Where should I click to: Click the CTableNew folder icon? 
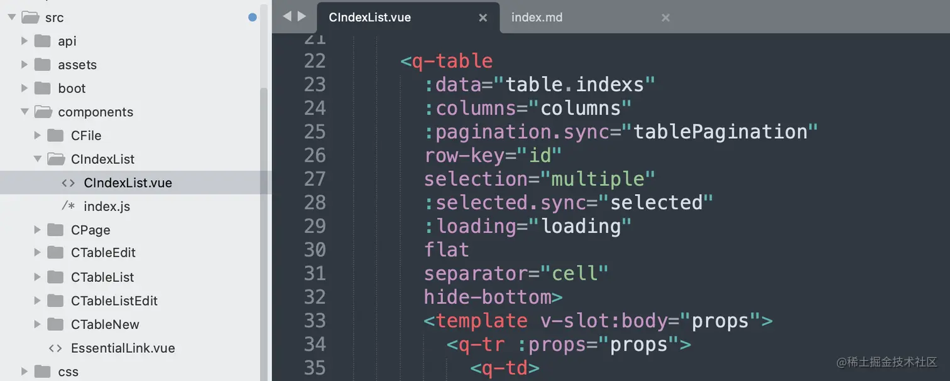(x=55, y=324)
